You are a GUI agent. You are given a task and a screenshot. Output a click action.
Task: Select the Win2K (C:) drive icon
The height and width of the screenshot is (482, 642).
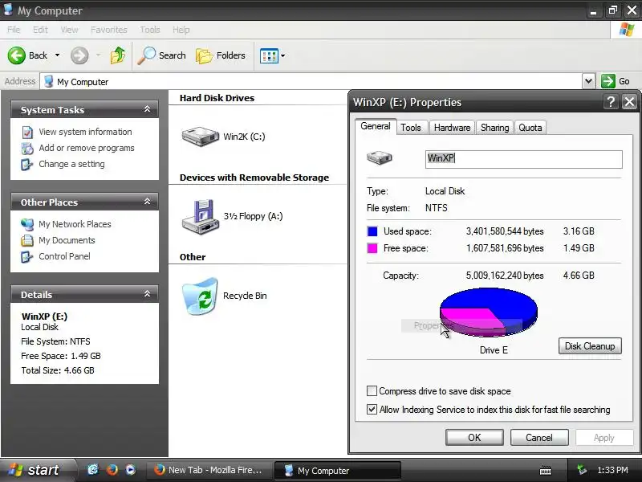pyautogui.click(x=200, y=137)
